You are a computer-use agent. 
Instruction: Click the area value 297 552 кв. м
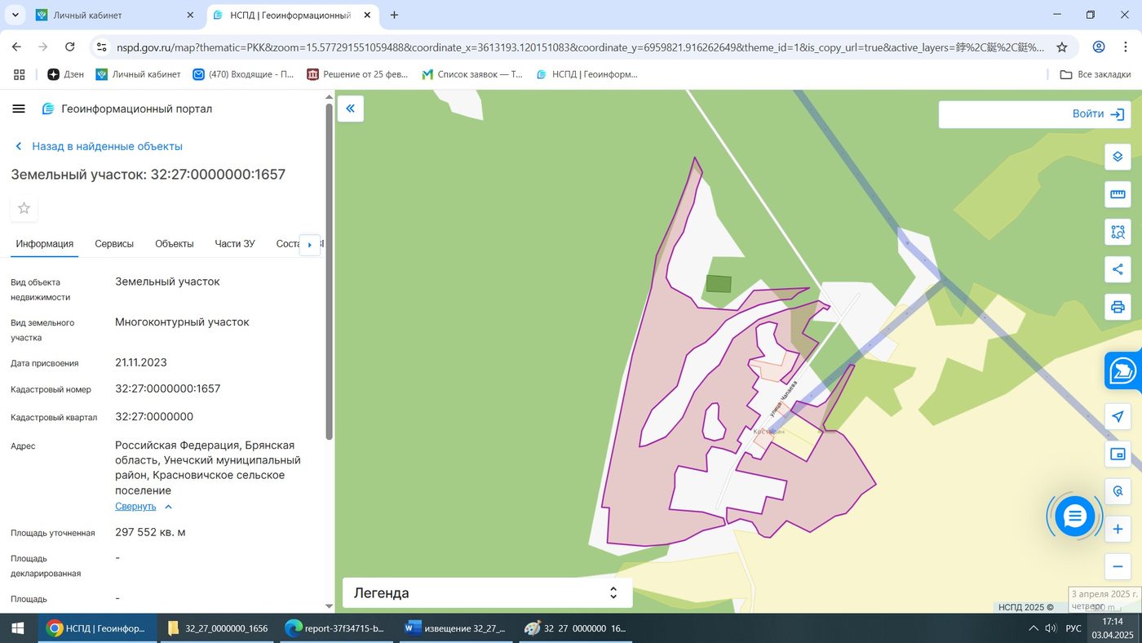[150, 533]
